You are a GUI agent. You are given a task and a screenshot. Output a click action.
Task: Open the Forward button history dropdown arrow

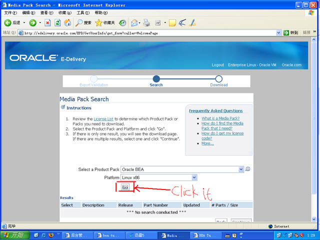pos(40,22)
